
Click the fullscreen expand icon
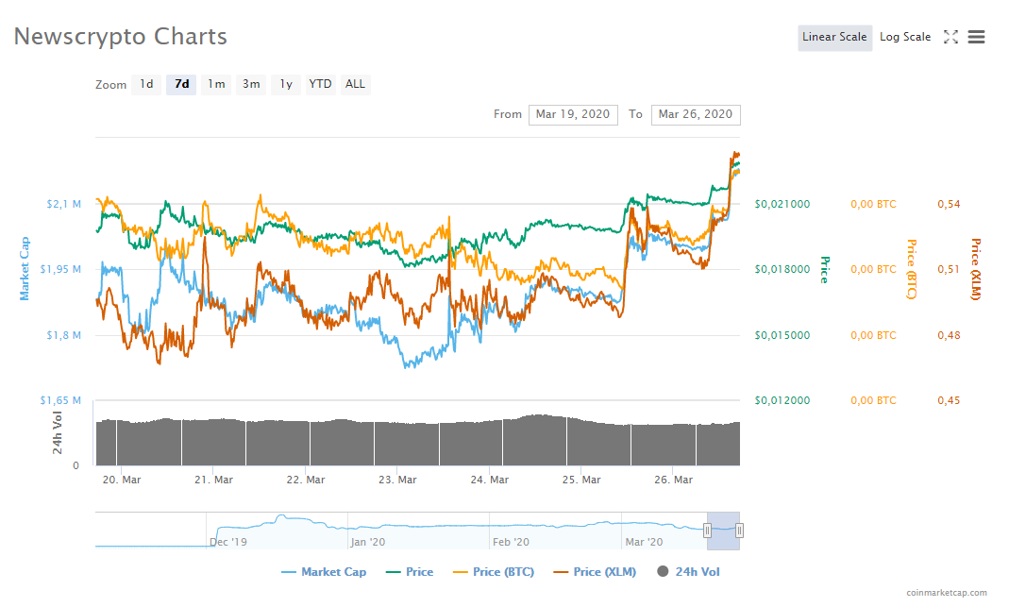[950, 38]
